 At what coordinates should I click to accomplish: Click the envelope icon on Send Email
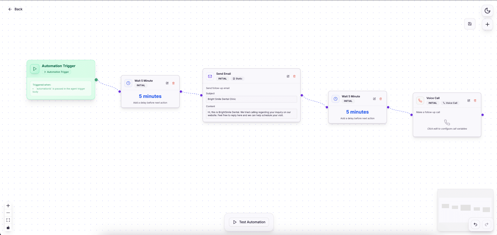tap(210, 76)
